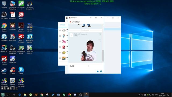Open the taskbar clock and date
The image size is (172, 97).
coord(162,95)
